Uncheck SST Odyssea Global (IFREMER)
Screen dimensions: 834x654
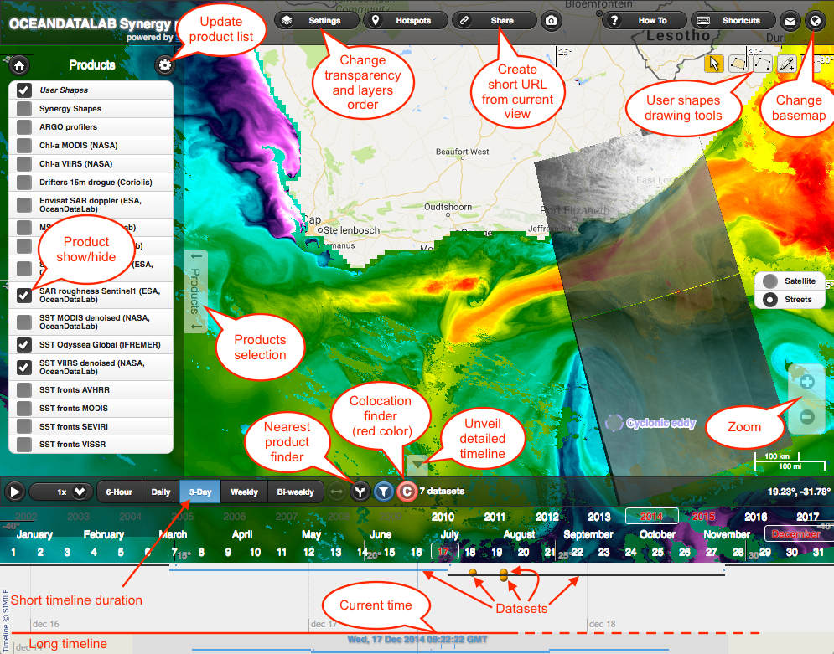pos(23,345)
